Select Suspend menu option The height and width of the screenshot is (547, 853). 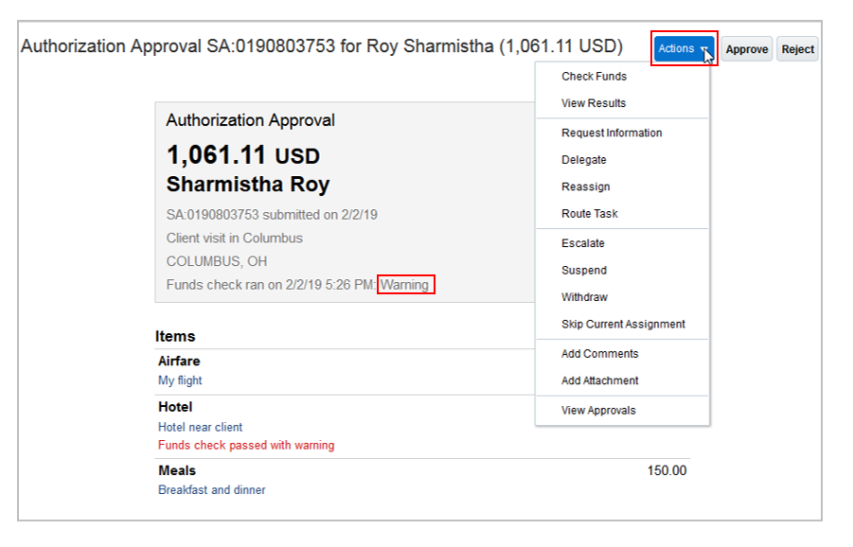(584, 271)
